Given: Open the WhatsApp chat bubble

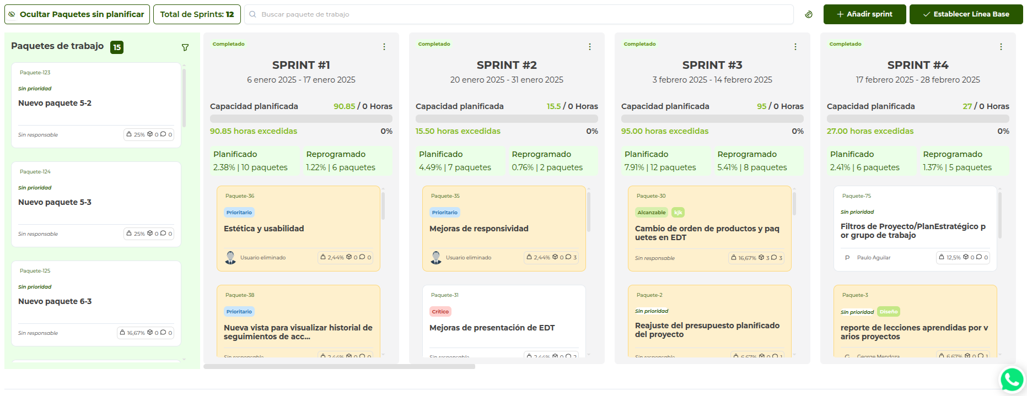Looking at the screenshot, I should (x=1012, y=379).
